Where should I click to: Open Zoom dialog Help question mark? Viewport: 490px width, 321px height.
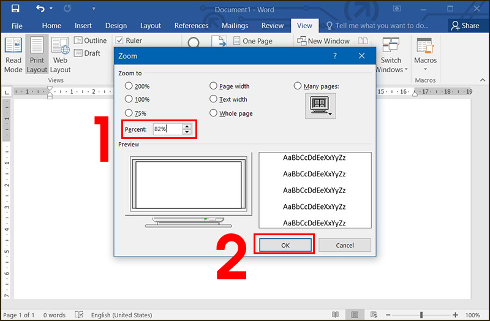click(335, 56)
